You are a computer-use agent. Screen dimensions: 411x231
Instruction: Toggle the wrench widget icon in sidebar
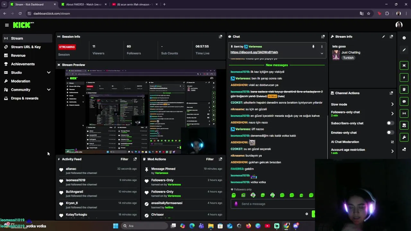point(404,137)
